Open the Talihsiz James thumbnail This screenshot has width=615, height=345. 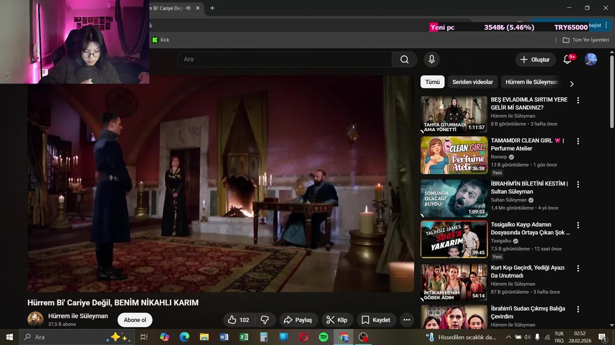pyautogui.click(x=454, y=239)
